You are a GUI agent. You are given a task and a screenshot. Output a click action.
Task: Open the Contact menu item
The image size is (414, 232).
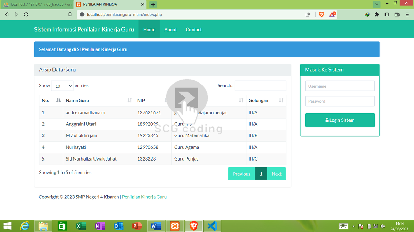point(194,30)
